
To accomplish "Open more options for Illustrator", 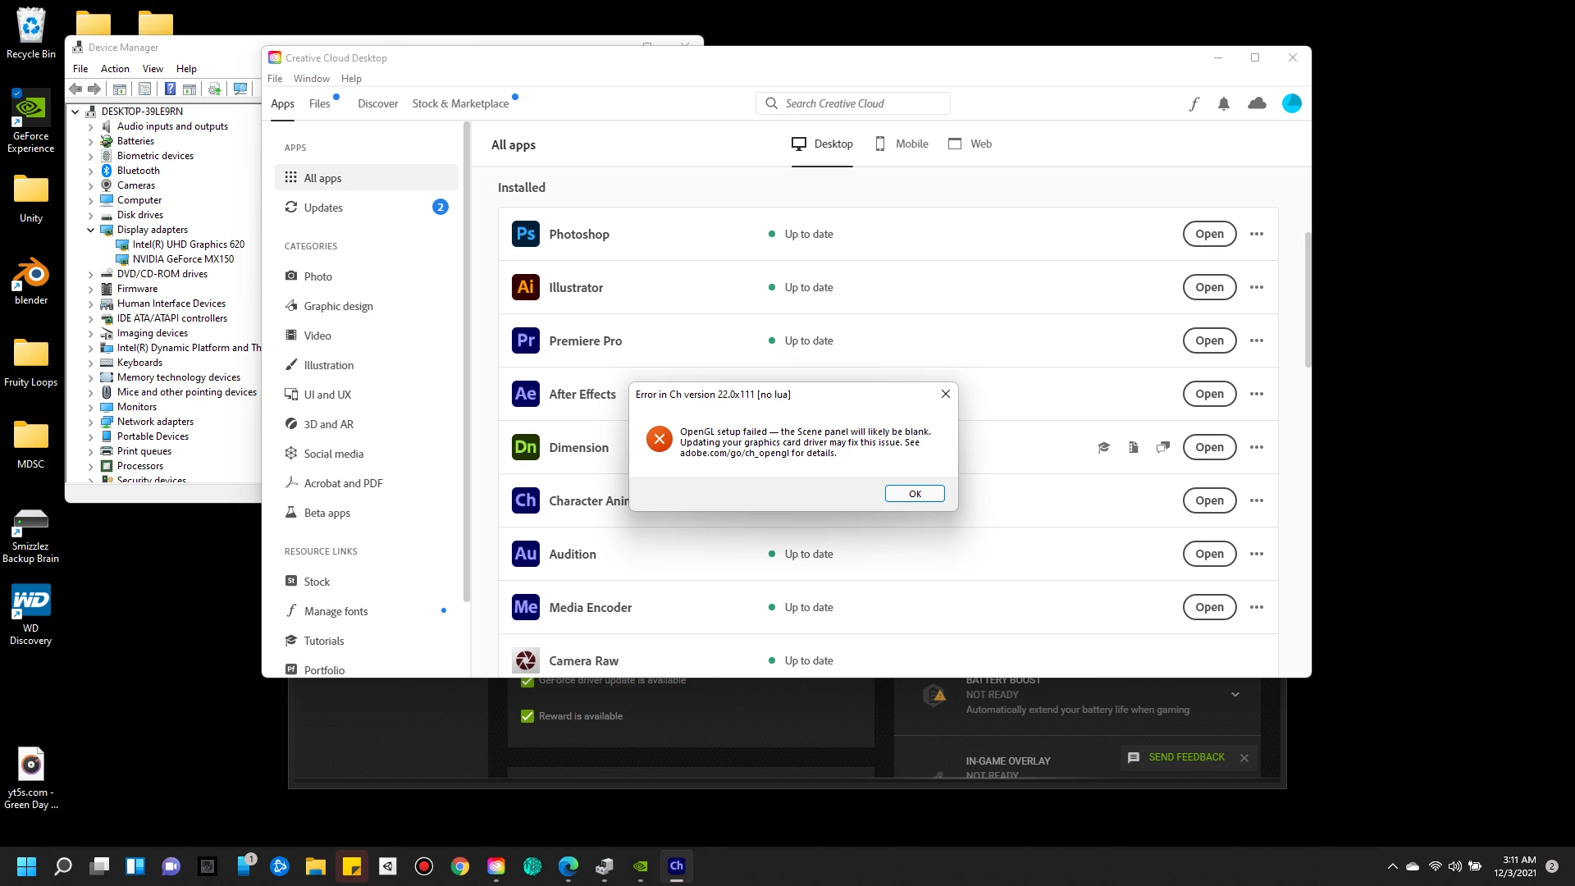I will tap(1256, 287).
